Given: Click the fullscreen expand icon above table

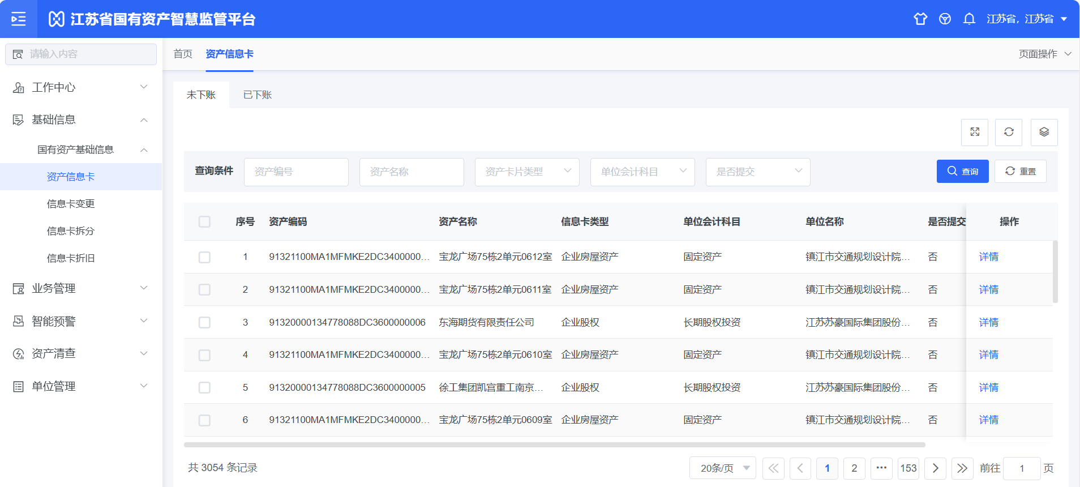Looking at the screenshot, I should click(x=975, y=132).
